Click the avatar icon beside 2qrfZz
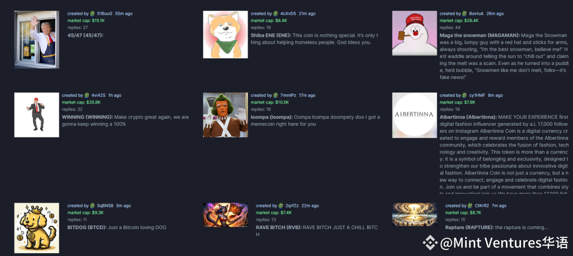The height and width of the screenshot is (256, 573). [x=281, y=206]
